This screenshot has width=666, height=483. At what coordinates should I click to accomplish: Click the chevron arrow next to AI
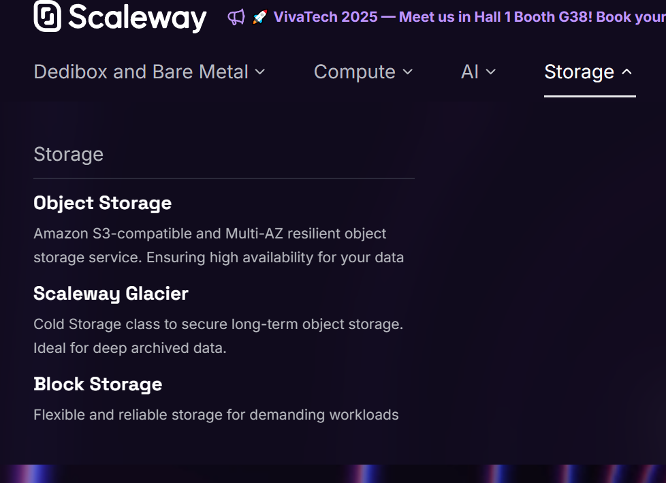point(490,72)
